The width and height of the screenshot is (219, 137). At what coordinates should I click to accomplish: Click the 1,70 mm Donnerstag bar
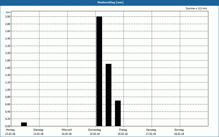[x=108, y=95]
